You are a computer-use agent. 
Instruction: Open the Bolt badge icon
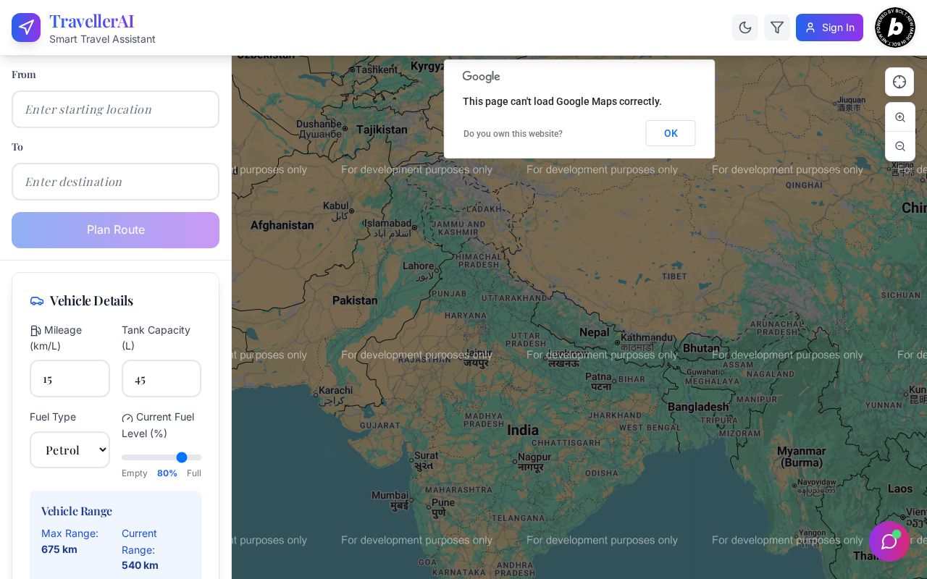(x=895, y=28)
